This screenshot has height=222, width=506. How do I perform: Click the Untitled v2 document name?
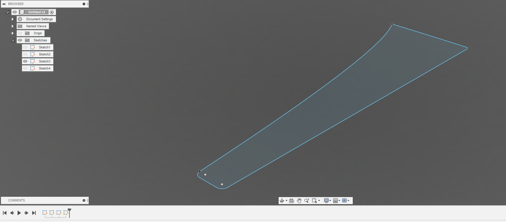pyautogui.click(x=37, y=12)
